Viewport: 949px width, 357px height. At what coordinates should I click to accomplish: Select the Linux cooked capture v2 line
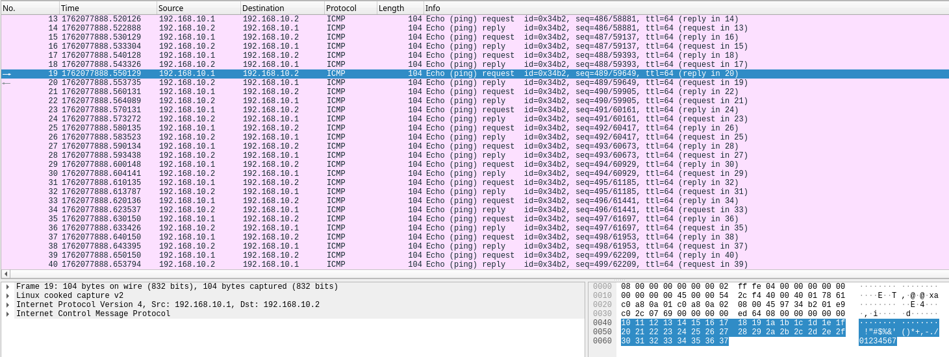[71, 296]
